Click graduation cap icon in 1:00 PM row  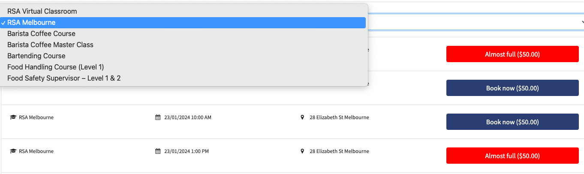coord(13,151)
